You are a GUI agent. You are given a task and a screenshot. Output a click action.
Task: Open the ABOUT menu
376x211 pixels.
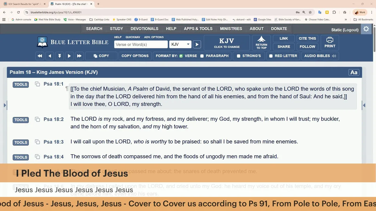[x=256, y=29]
